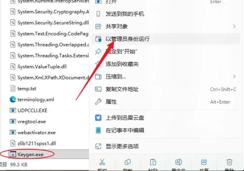The height and width of the screenshot is (171, 244).
Task: Click the Notepad icon beside 在记事本中编辑
Action: (98, 130)
